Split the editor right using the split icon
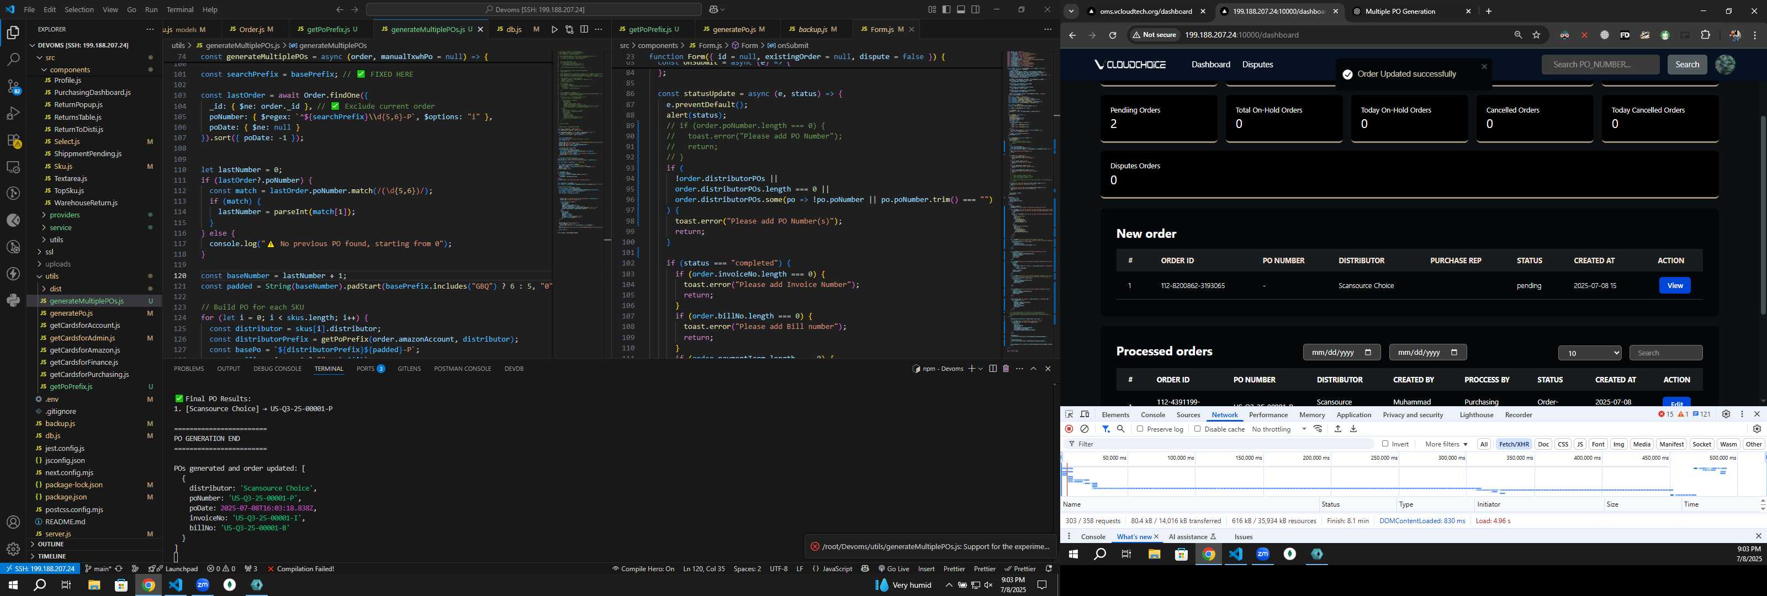 (x=584, y=29)
